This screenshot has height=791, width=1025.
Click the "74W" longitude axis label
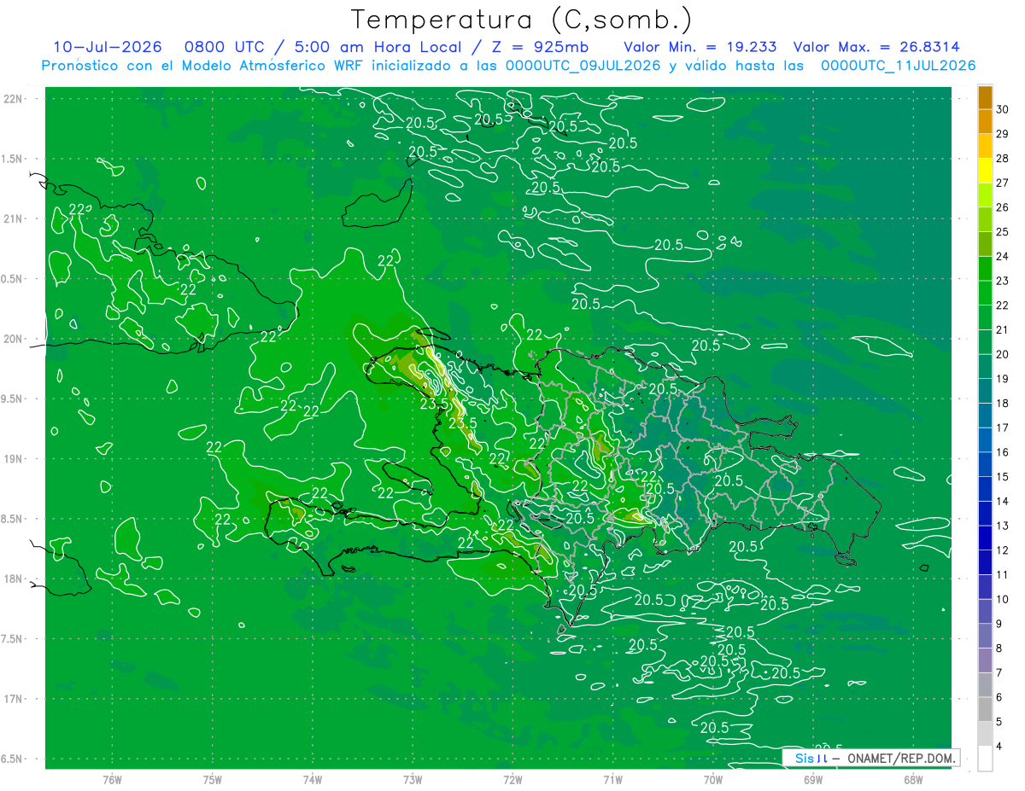point(313,781)
